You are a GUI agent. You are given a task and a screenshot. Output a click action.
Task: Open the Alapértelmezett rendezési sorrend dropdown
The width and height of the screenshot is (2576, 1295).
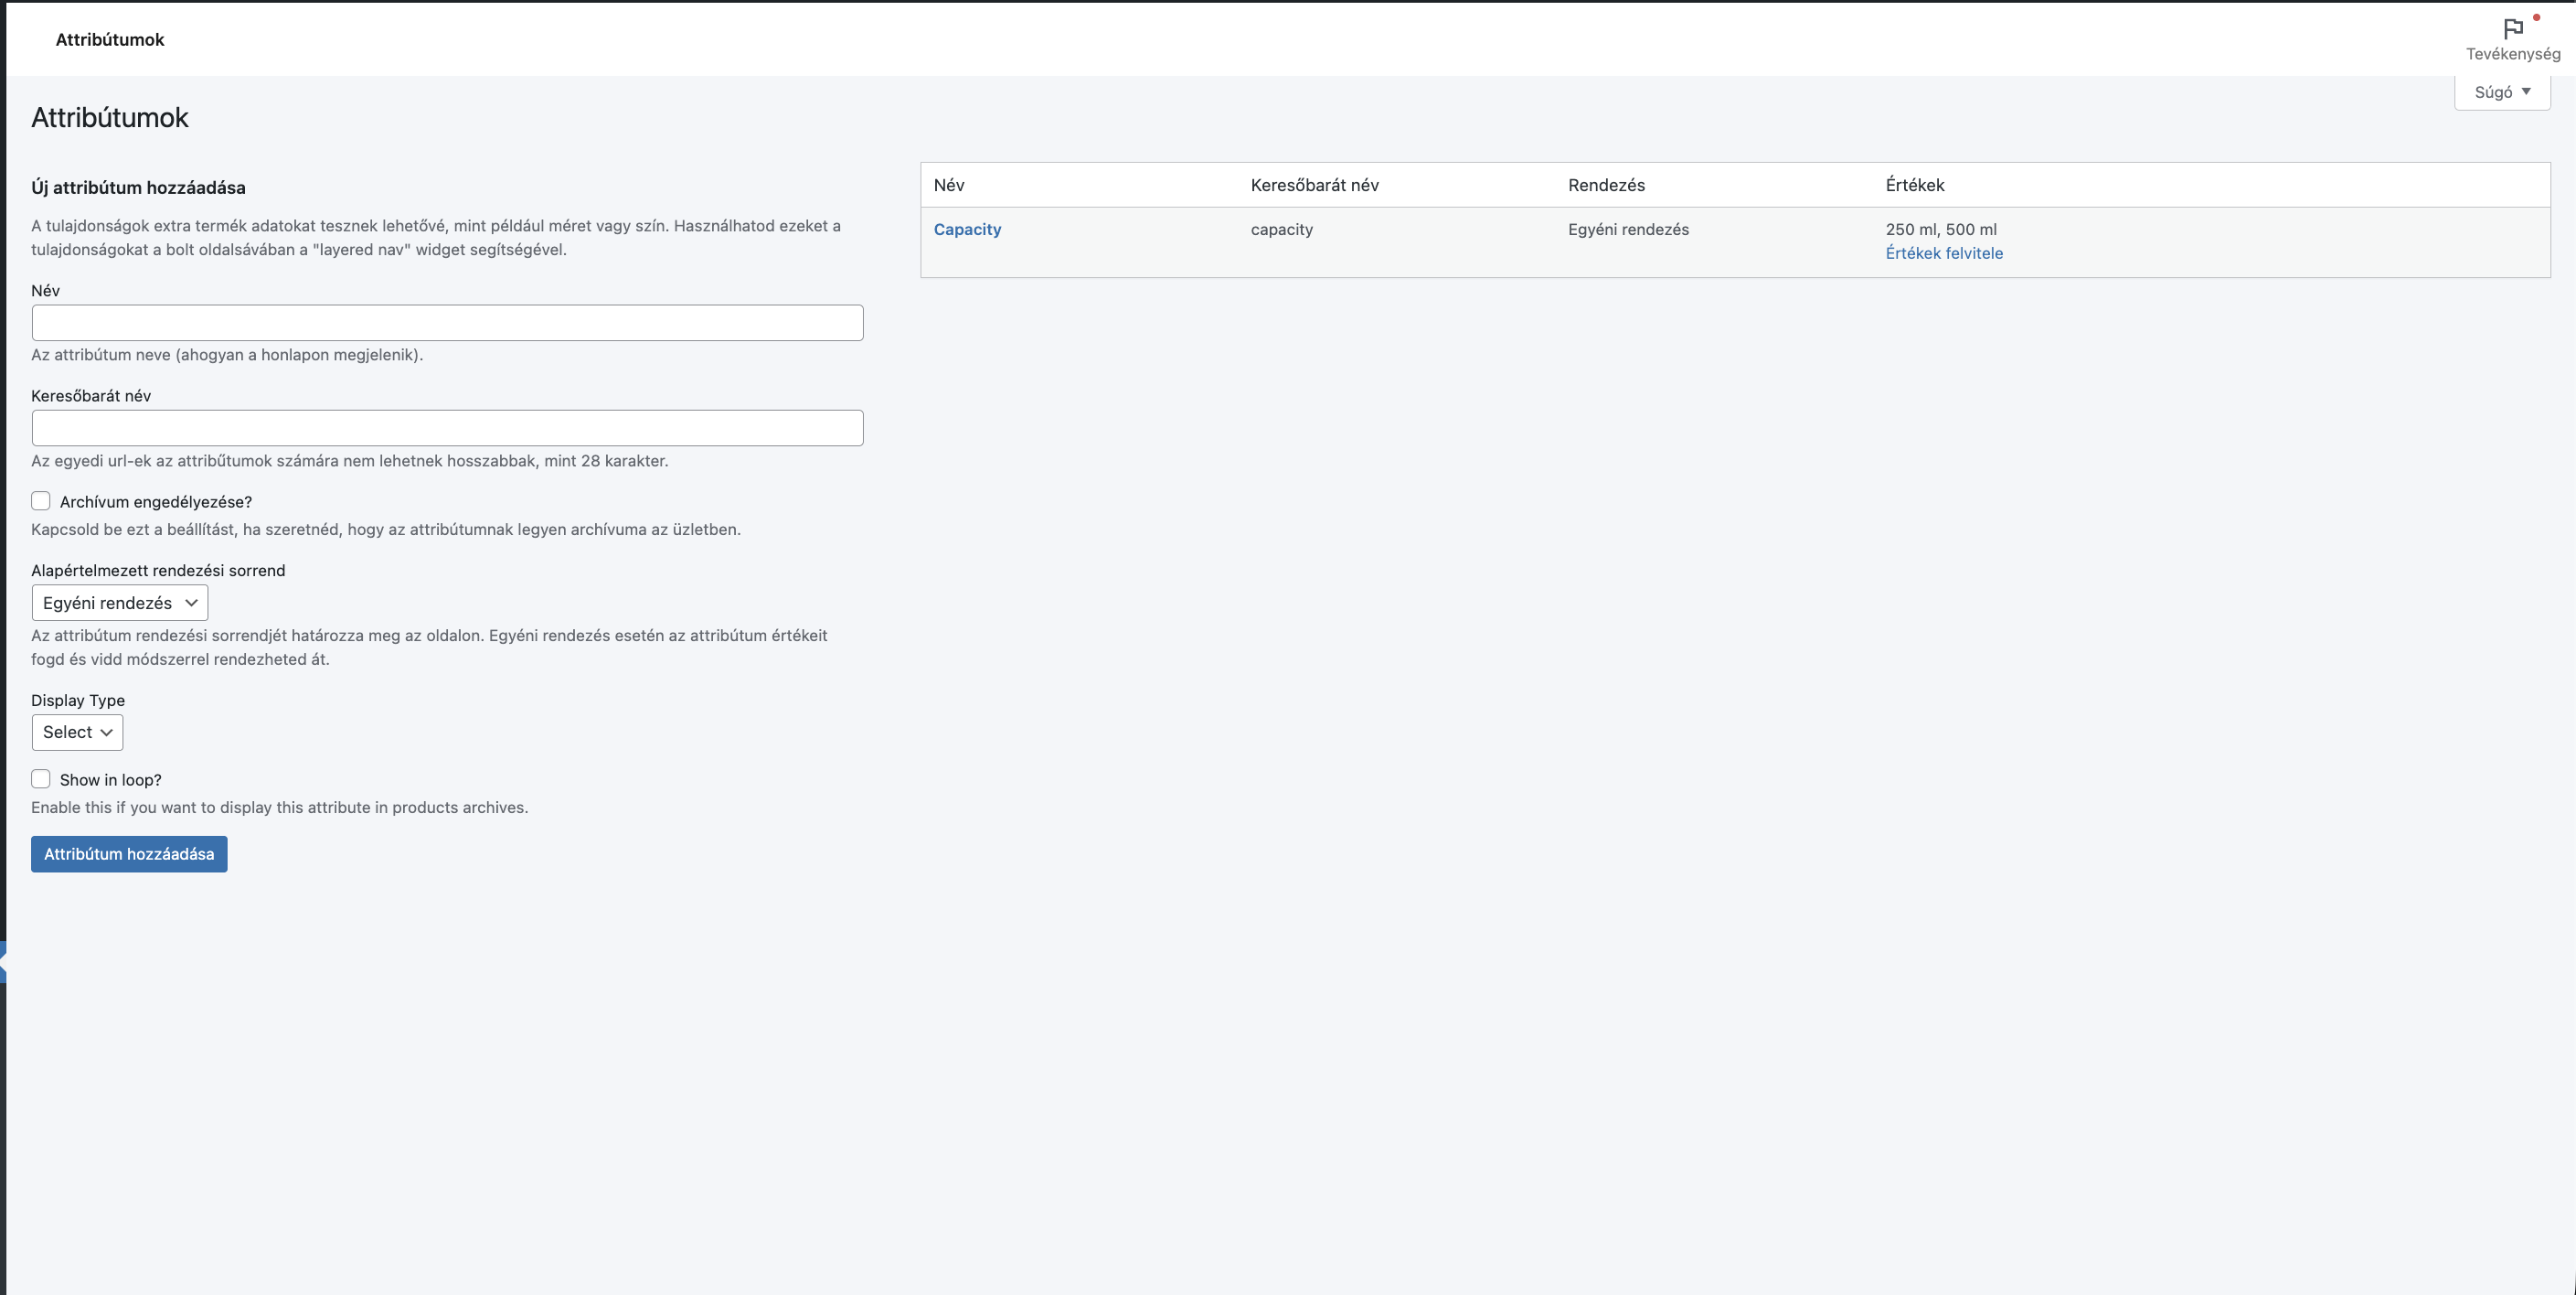click(119, 603)
